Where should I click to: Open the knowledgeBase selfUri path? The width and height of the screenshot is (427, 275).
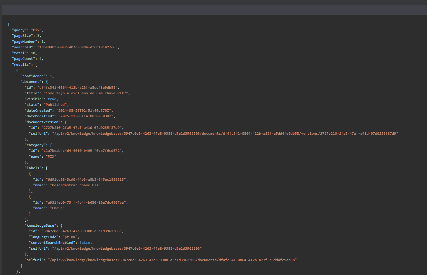coord(127,248)
